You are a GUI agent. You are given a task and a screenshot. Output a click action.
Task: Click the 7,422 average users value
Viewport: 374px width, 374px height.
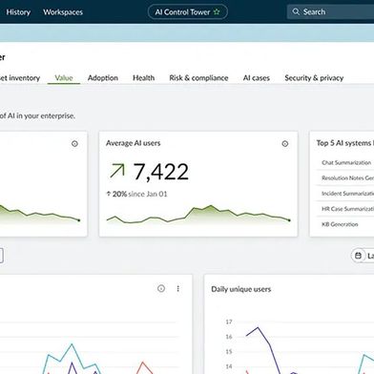[x=160, y=172]
